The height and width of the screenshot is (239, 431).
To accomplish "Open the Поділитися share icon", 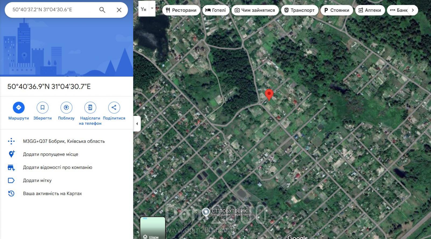I will [x=114, y=108].
